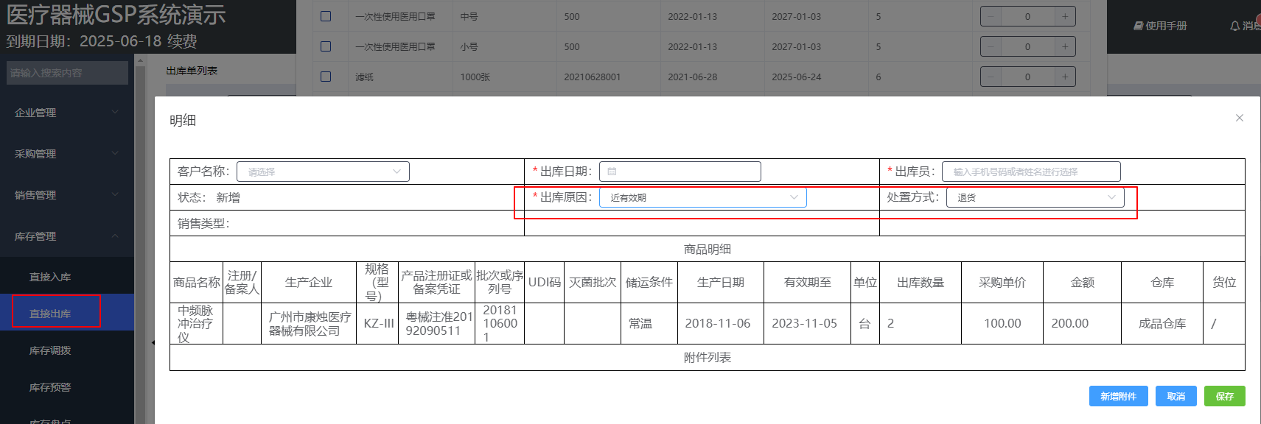Click the 新增附件 button

(1118, 396)
